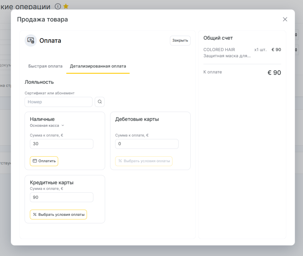
Task: Toggle the yellow favorite star icon
Action: tap(66, 6)
